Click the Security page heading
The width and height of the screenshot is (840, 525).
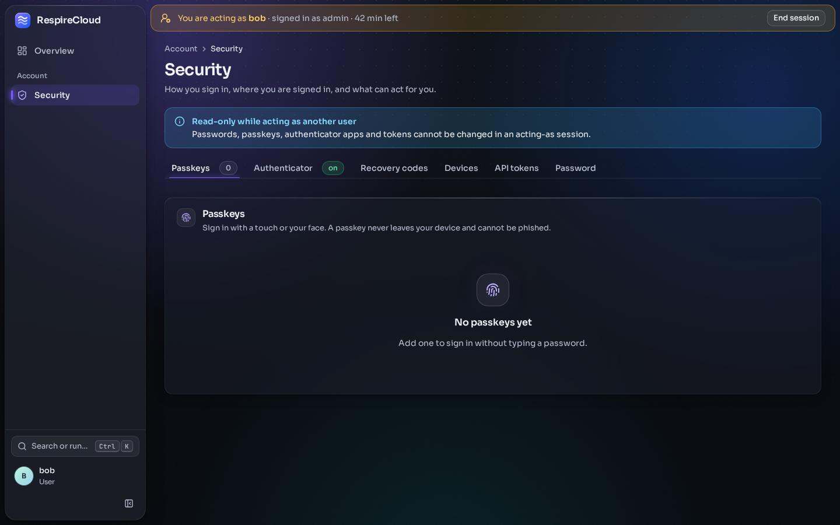click(x=198, y=69)
